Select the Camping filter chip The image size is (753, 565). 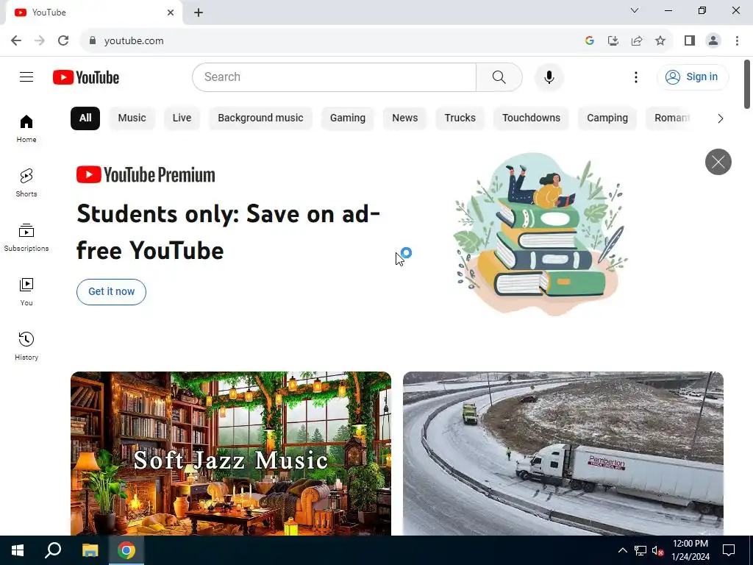[607, 118]
